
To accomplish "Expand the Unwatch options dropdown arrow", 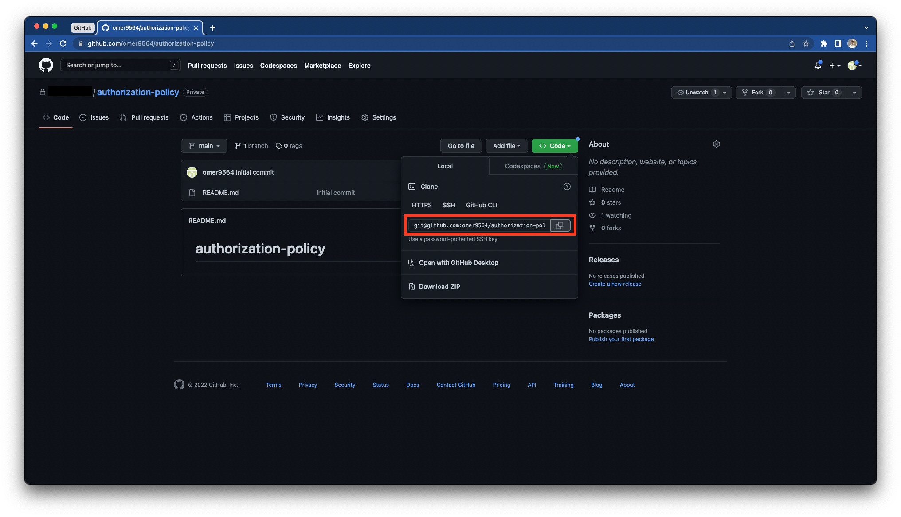I will click(x=725, y=93).
